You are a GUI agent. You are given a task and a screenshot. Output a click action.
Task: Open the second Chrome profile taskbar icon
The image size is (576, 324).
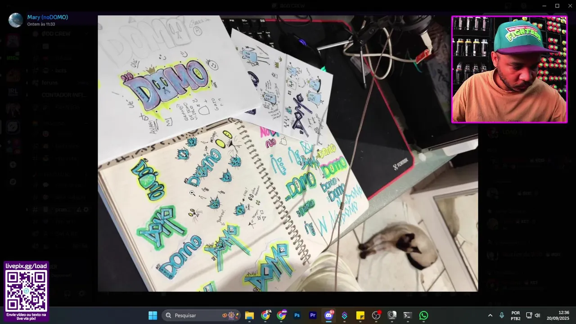pyautogui.click(x=282, y=315)
